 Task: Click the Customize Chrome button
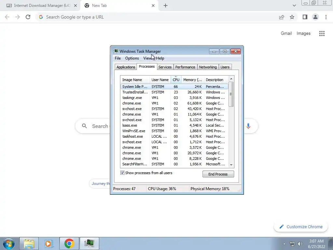[x=301, y=227]
